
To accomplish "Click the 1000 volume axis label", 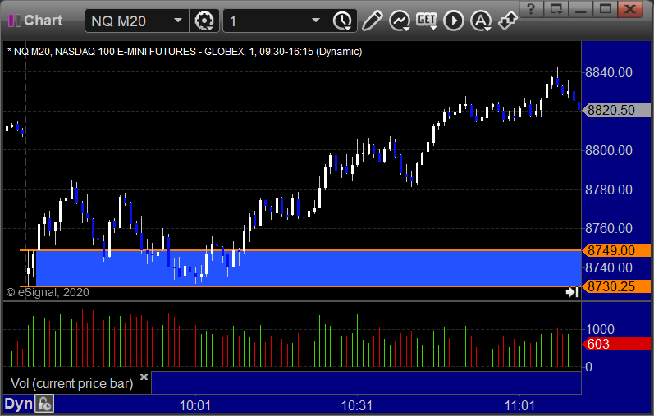I will point(600,329).
